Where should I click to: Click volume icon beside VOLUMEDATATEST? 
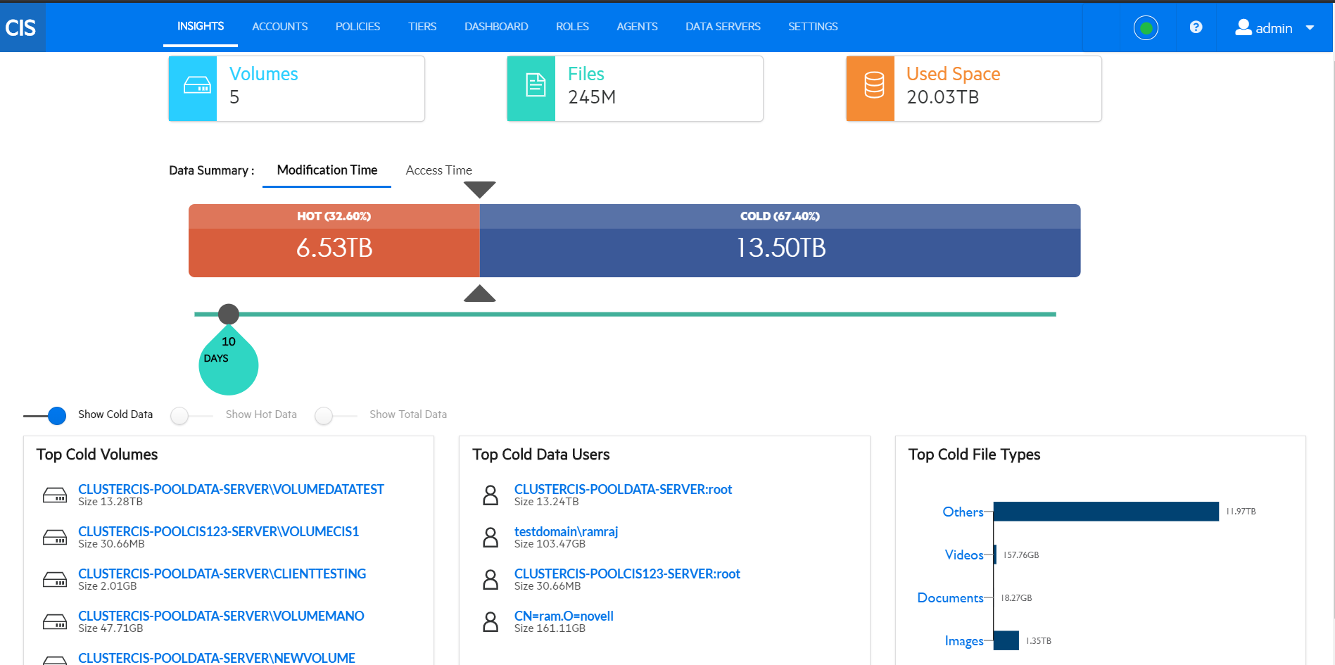pyautogui.click(x=55, y=495)
